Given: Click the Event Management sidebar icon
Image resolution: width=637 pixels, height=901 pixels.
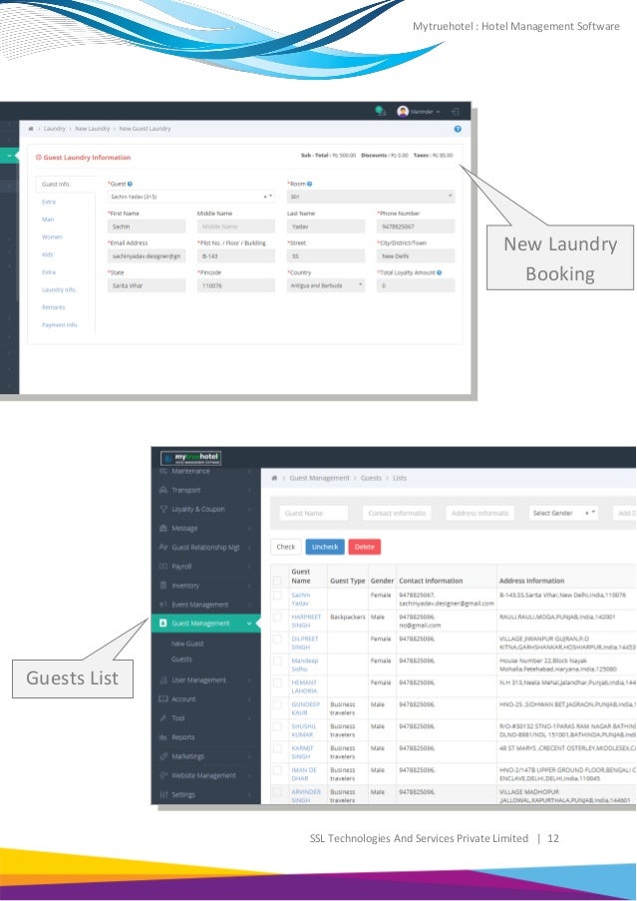Looking at the screenshot, I should tap(162, 605).
